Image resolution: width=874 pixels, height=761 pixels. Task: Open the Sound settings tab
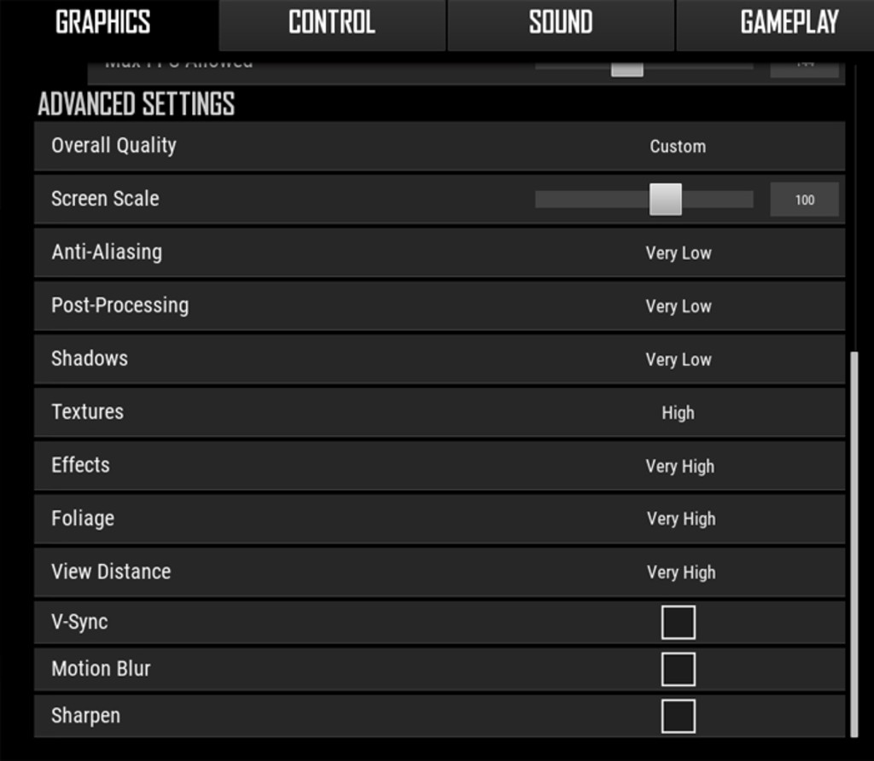pos(561,25)
